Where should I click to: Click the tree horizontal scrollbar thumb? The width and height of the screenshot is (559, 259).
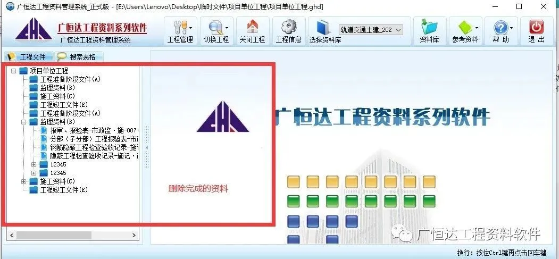[x=54, y=235]
